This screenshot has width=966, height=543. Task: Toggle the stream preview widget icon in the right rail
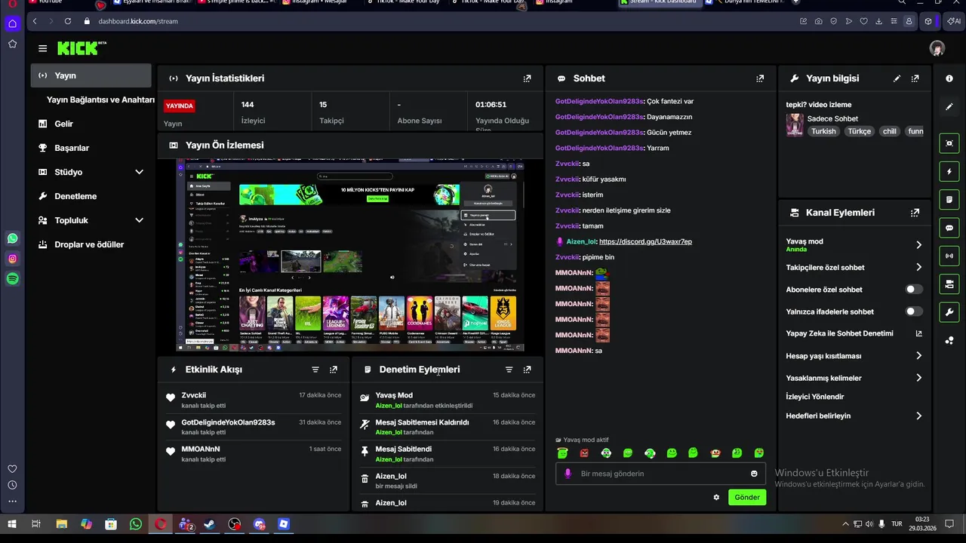(949, 143)
